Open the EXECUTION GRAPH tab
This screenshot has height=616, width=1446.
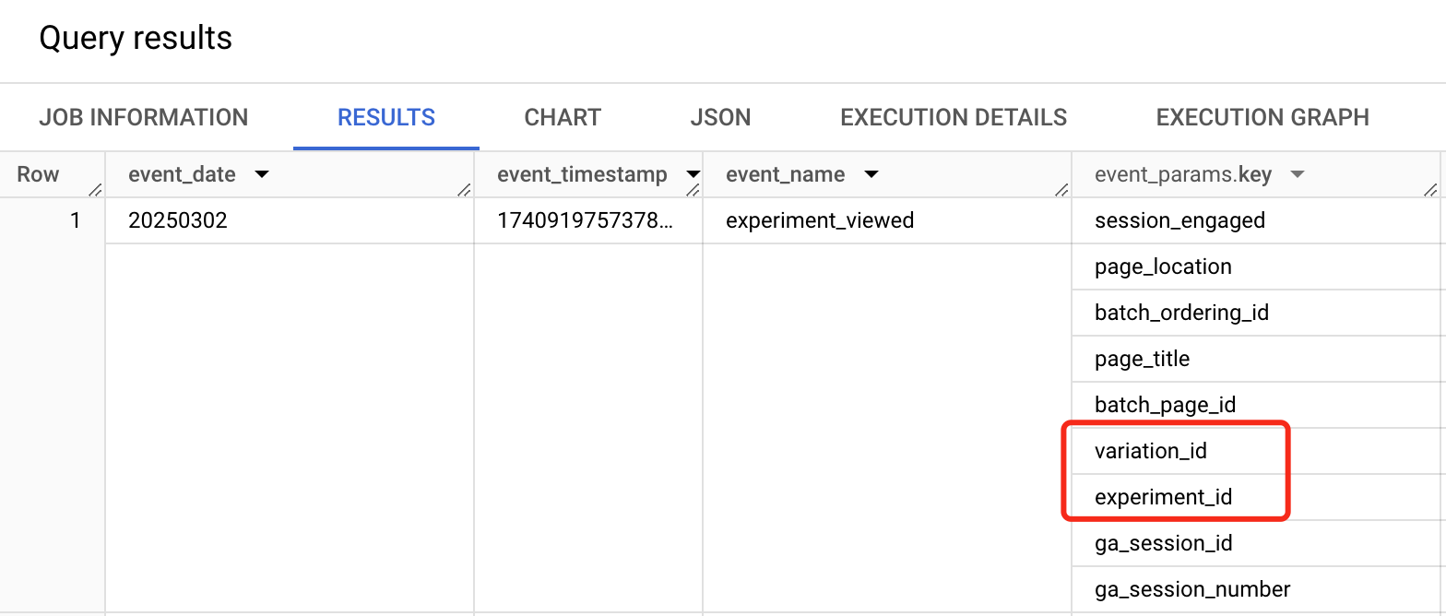tap(1262, 118)
